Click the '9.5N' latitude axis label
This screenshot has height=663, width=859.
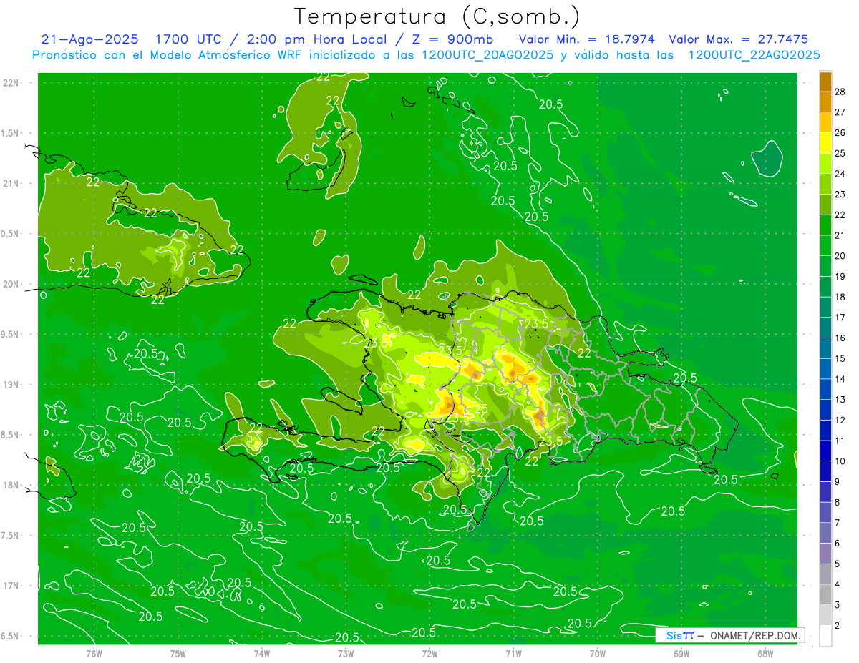pyautogui.click(x=10, y=334)
